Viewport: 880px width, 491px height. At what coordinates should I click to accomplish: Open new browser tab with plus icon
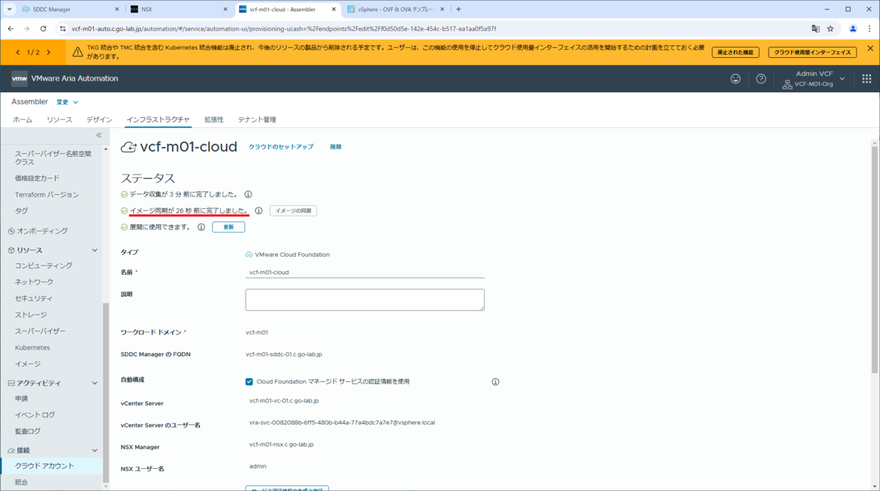[x=459, y=10]
